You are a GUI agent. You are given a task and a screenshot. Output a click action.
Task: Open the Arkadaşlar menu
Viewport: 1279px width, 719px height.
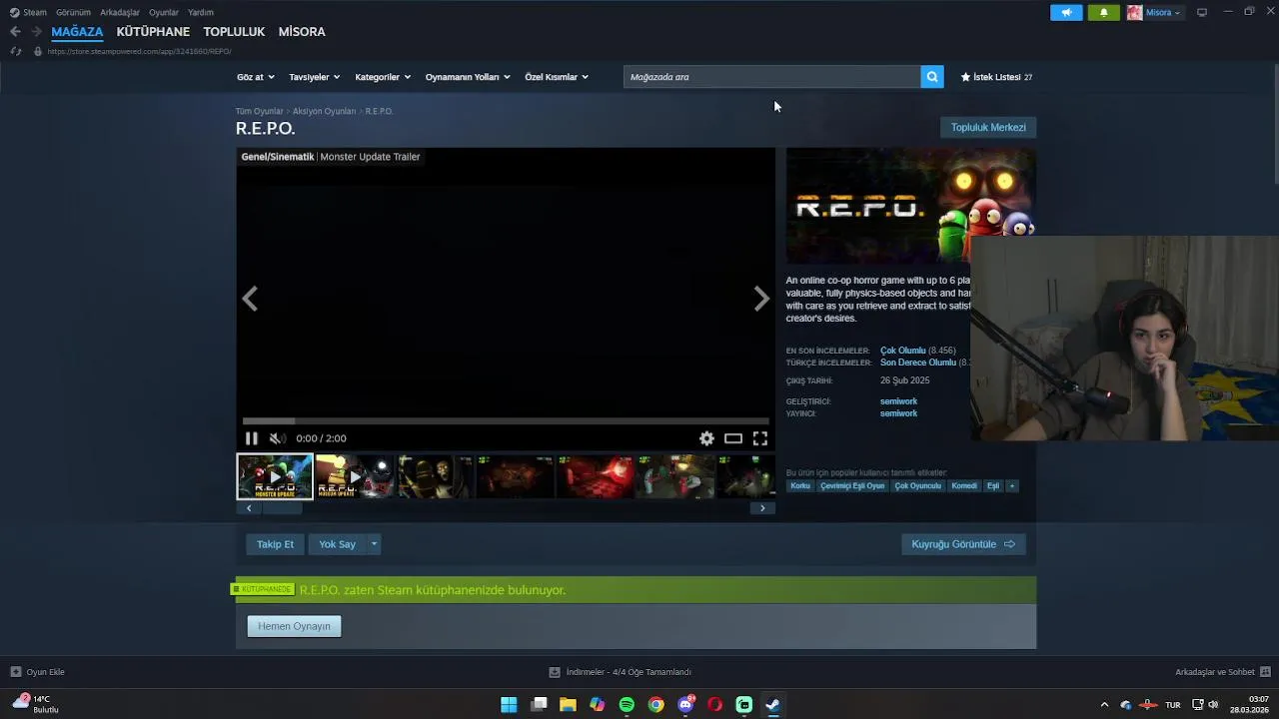[x=120, y=12]
